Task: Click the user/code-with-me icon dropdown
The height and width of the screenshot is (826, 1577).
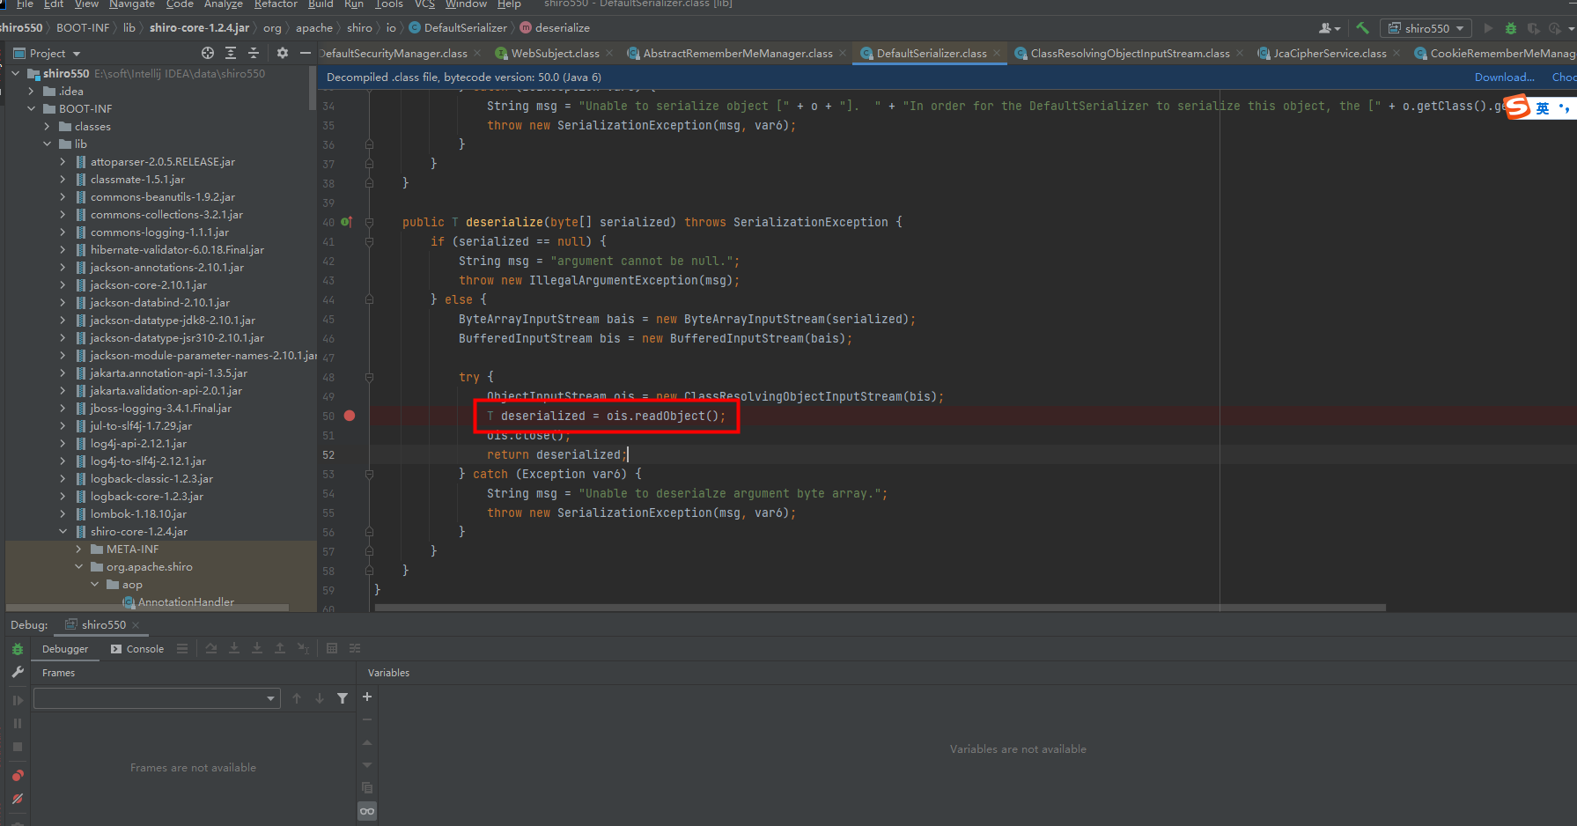Action: point(1331,28)
